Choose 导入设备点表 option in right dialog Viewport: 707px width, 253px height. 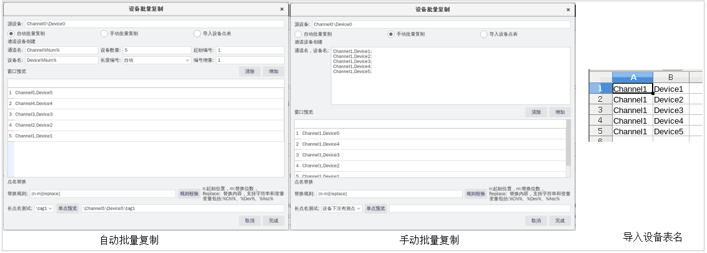click(x=483, y=34)
